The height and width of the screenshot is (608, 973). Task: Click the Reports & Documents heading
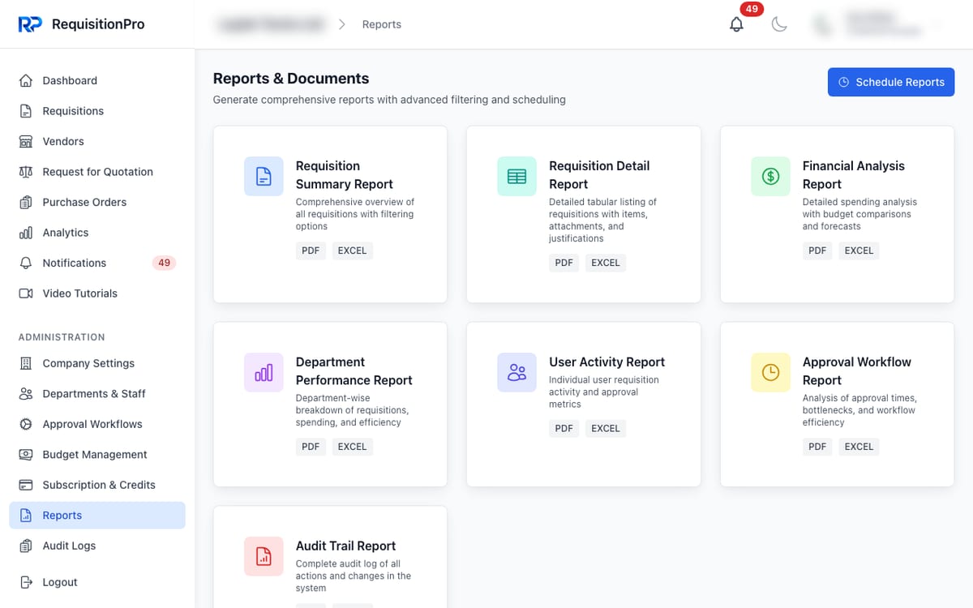click(x=291, y=79)
